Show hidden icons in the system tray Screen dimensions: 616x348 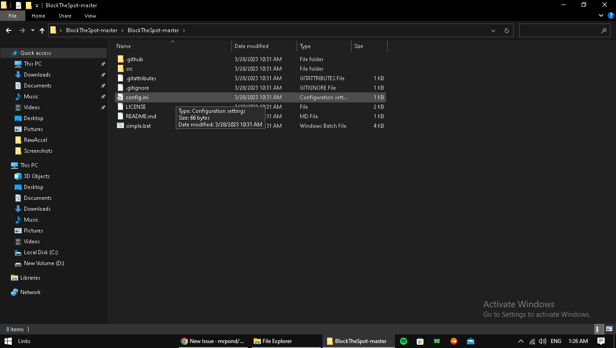[x=520, y=341]
